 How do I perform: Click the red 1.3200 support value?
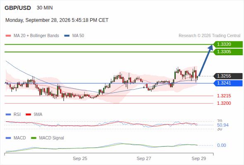pyautogui.click(x=224, y=103)
